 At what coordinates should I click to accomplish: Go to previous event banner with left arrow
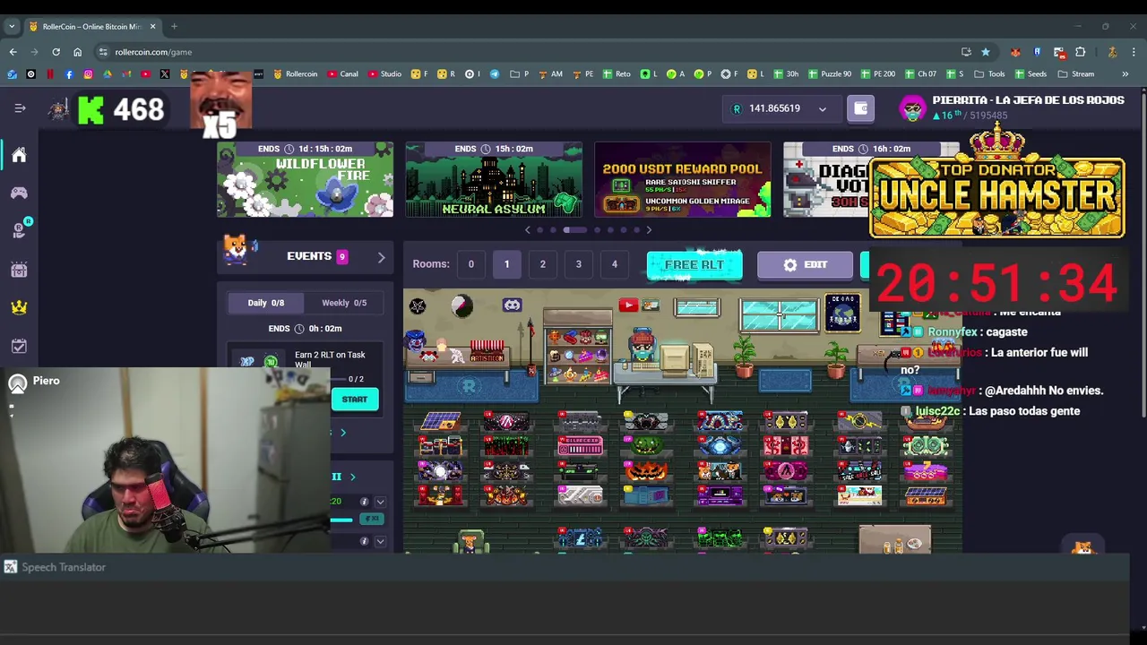pyautogui.click(x=527, y=230)
